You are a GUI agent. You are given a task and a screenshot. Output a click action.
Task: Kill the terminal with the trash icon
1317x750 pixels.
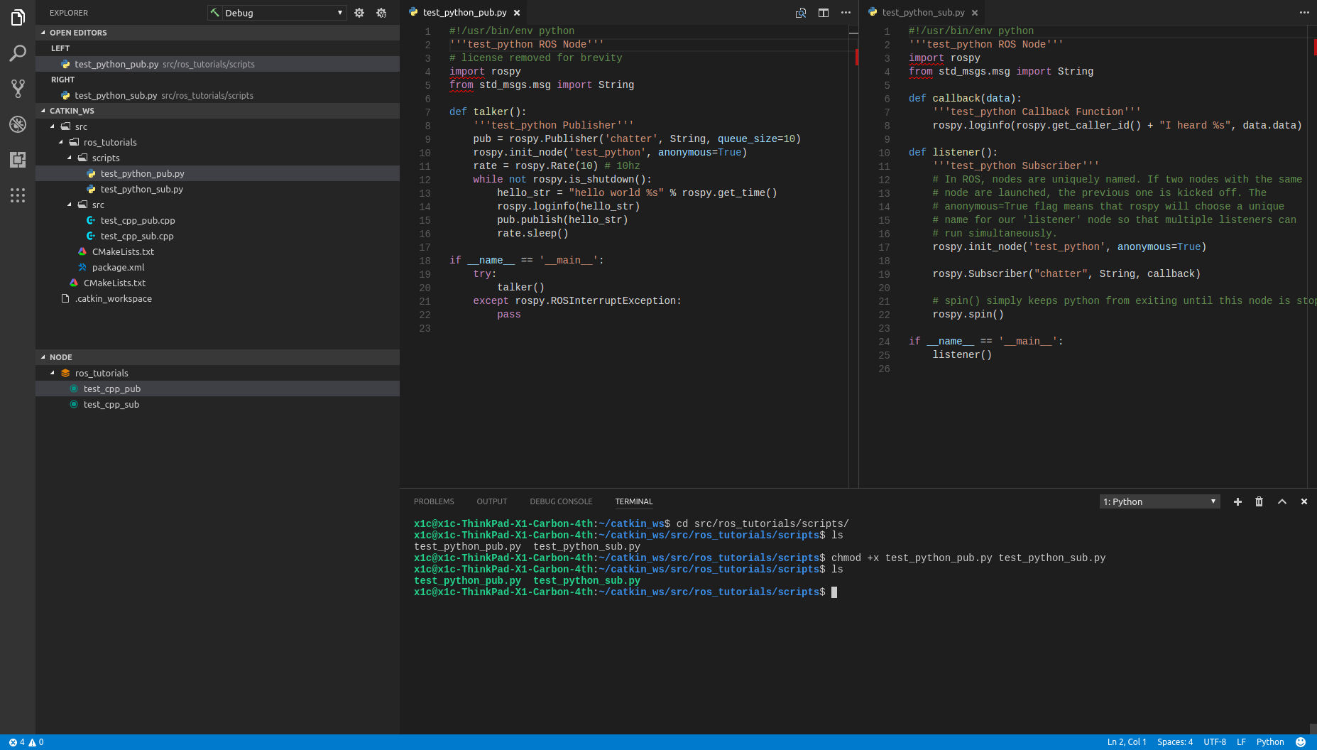[x=1259, y=501]
